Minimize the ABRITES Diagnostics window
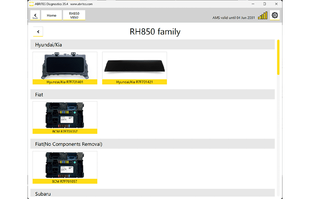Screen dimensions: 310x199 252,3
